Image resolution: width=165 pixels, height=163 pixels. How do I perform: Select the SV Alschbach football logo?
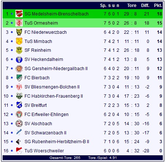pos(19,123)
